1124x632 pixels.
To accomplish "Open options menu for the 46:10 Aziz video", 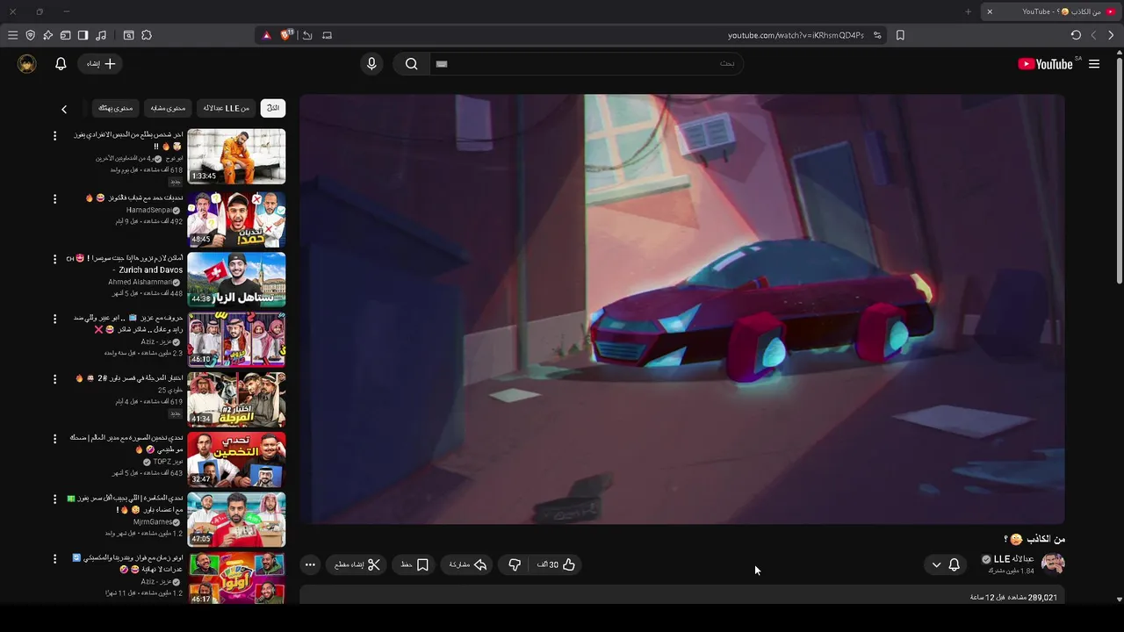I will [54, 319].
